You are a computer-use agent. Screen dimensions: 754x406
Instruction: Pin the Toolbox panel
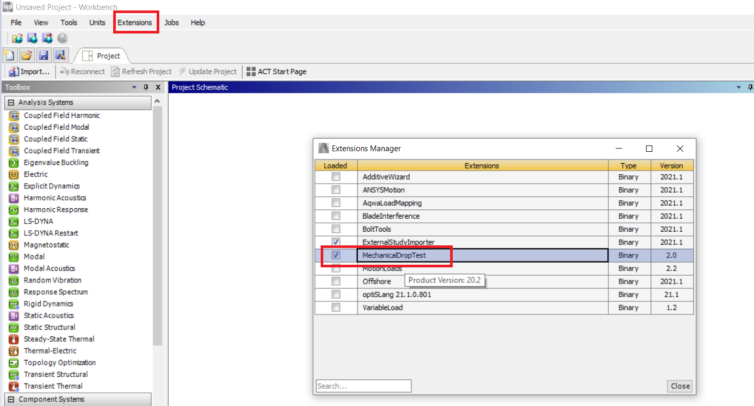coord(146,87)
